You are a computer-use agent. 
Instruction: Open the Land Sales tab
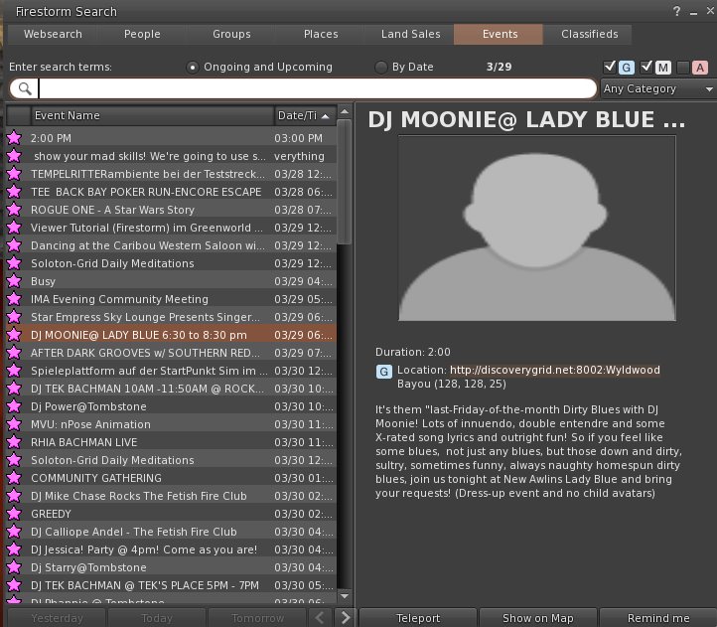pyautogui.click(x=410, y=34)
